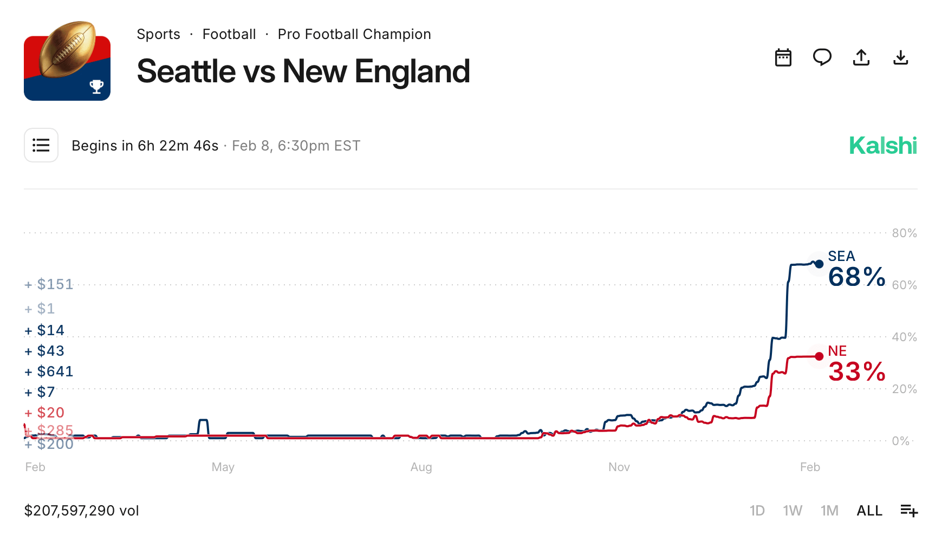Open the Football category link
The height and width of the screenshot is (535, 948).
[x=229, y=34]
